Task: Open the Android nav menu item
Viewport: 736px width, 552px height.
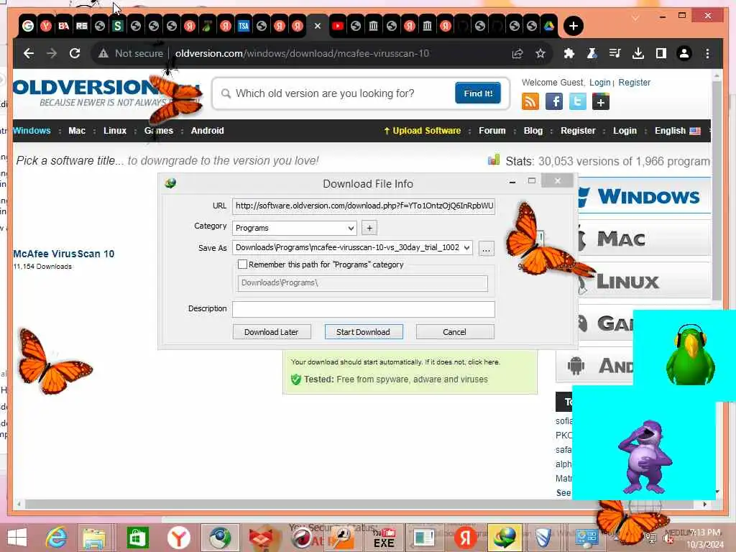Action: pyautogui.click(x=208, y=131)
